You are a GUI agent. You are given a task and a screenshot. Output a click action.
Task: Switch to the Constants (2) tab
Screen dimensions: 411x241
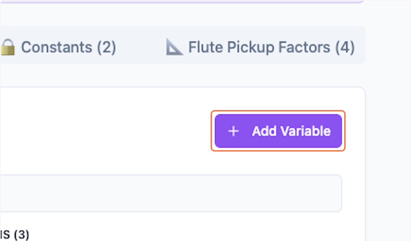[x=58, y=47]
